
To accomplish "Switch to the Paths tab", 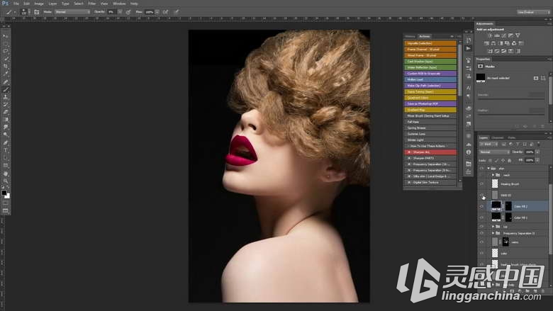I will coord(512,137).
